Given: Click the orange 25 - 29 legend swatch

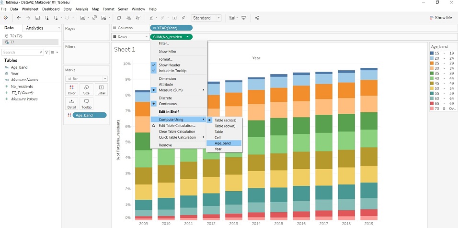Looking at the screenshot, I should pyautogui.click(x=433, y=63).
